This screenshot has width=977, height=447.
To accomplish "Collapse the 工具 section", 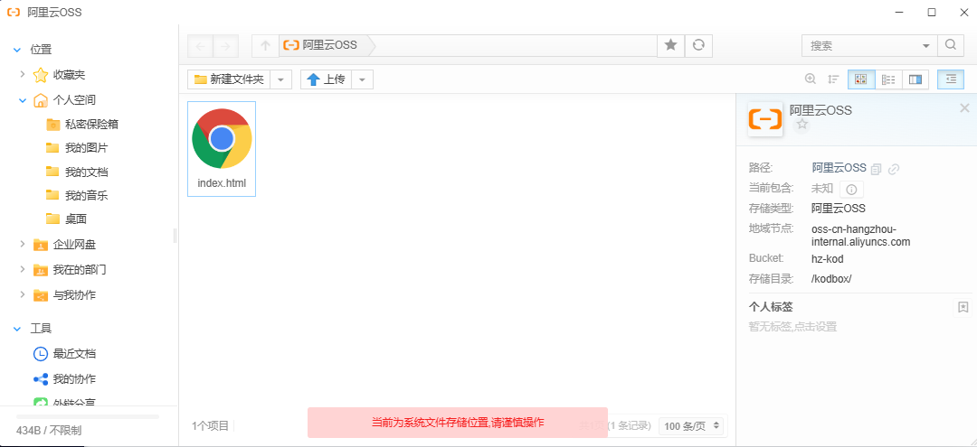I will (17, 329).
